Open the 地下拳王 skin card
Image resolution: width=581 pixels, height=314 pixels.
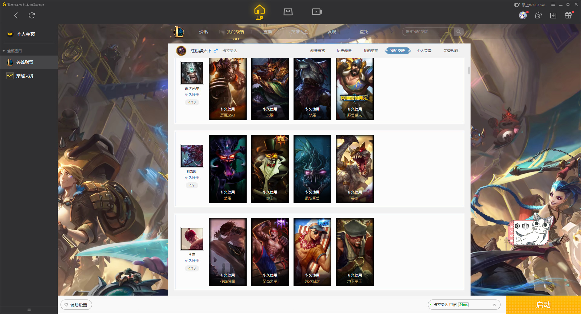point(355,252)
